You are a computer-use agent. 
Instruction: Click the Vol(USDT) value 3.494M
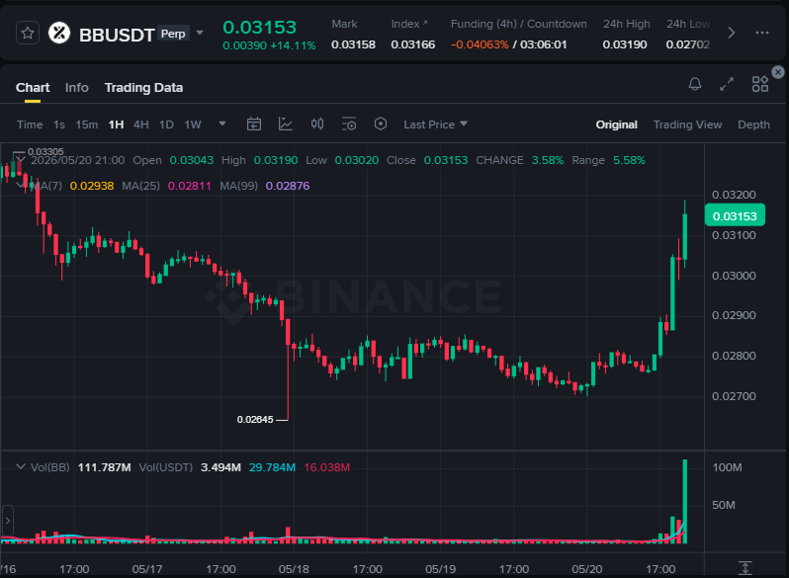point(220,467)
